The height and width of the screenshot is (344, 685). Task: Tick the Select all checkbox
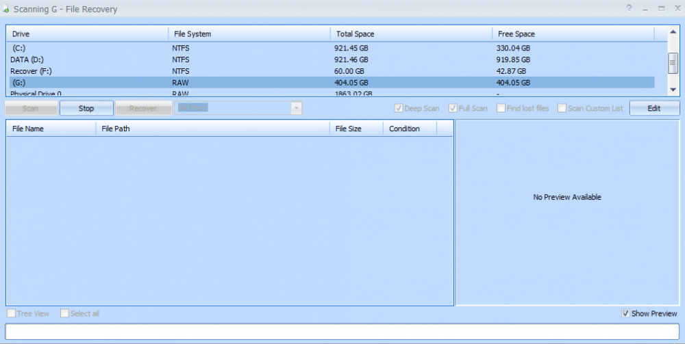(x=64, y=313)
